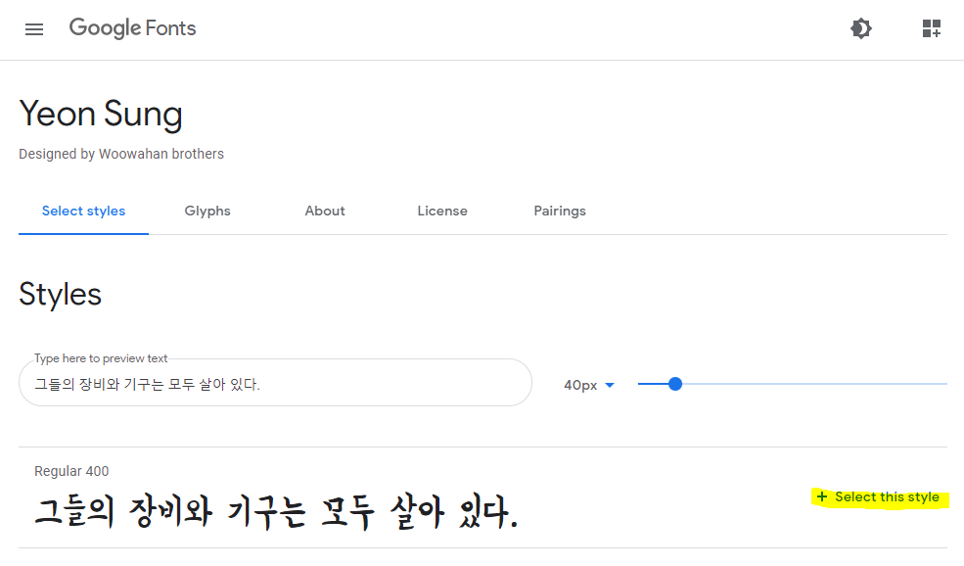Toggle the dark/light theme icon
This screenshot has width=964, height=566.
tap(860, 28)
